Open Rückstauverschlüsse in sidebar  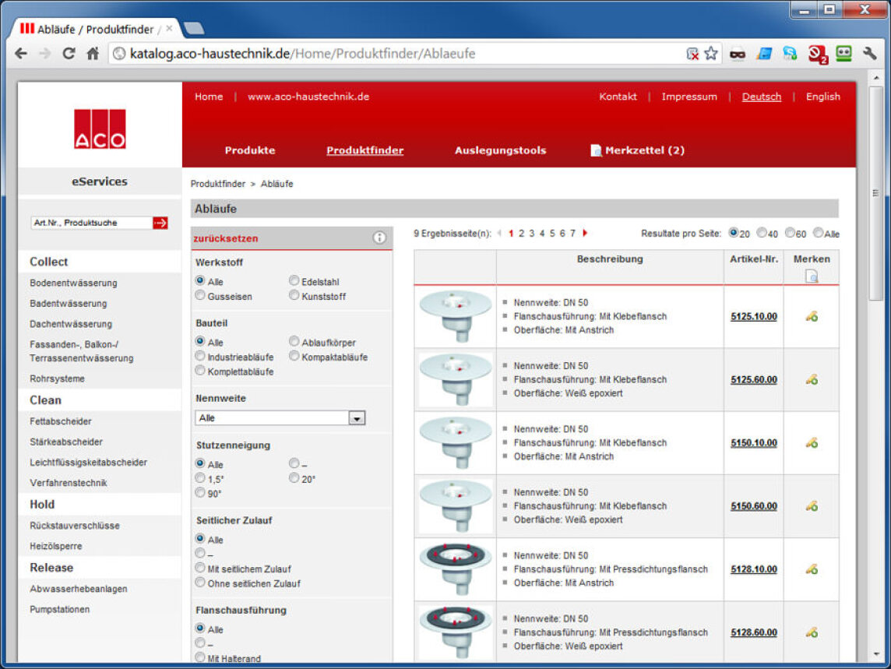click(x=75, y=526)
